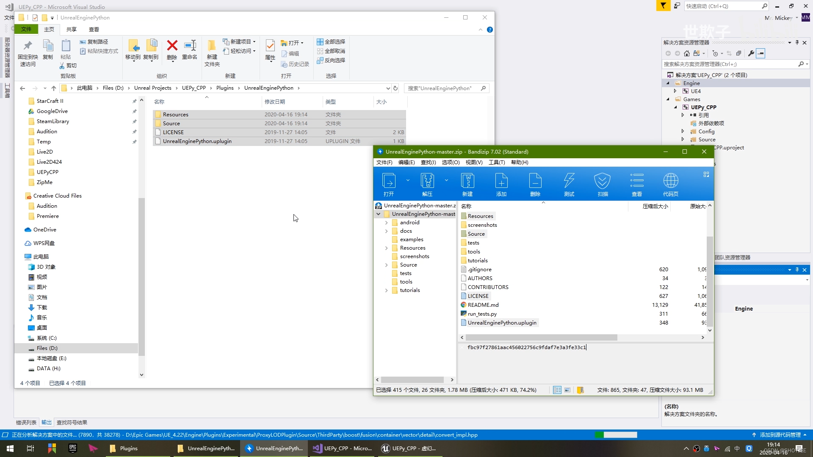Click 反向选择 (Invert selection) in Explorer's ribbon
Image resolution: width=813 pixels, height=457 pixels.
point(331,60)
